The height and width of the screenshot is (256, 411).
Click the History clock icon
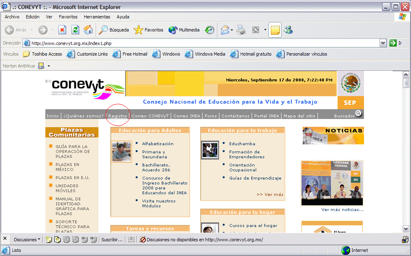[210, 30]
